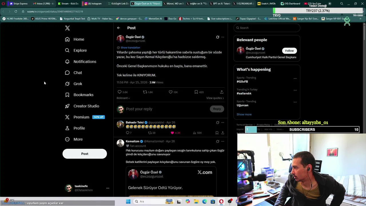The height and width of the screenshot is (206, 366).
Task: Open the embedded Özgür Özel X.com card
Action: (171, 182)
